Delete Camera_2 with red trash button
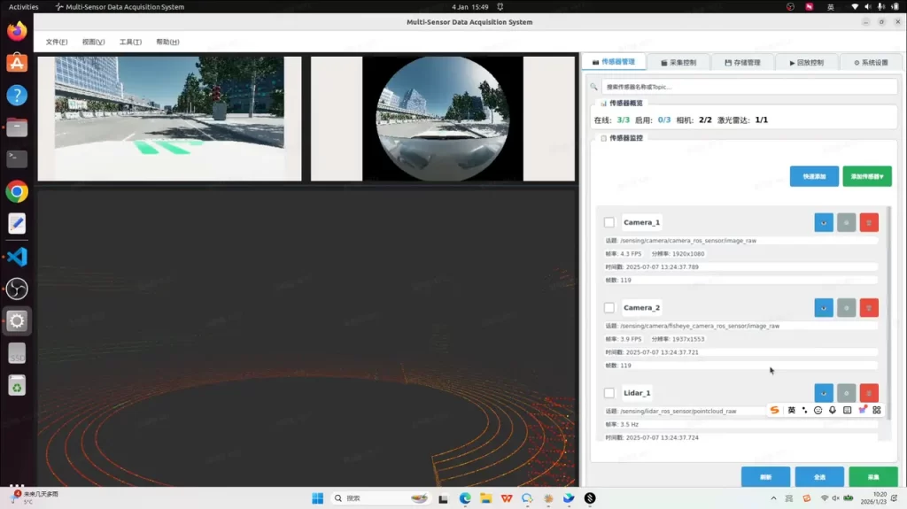This screenshot has height=509, width=907. [869, 308]
